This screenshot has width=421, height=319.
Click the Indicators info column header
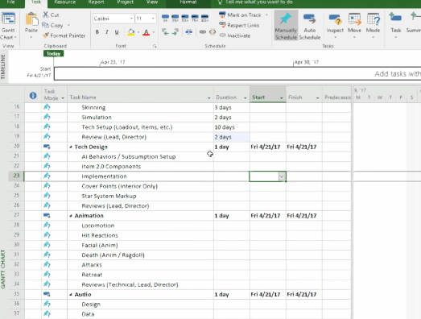(x=33, y=95)
